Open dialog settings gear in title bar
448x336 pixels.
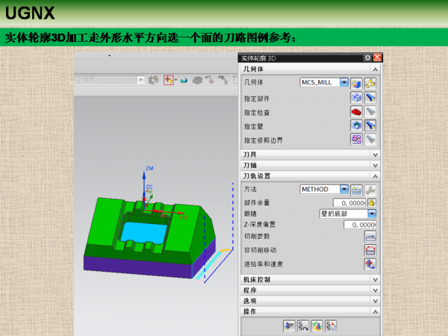pyautogui.click(x=367, y=57)
